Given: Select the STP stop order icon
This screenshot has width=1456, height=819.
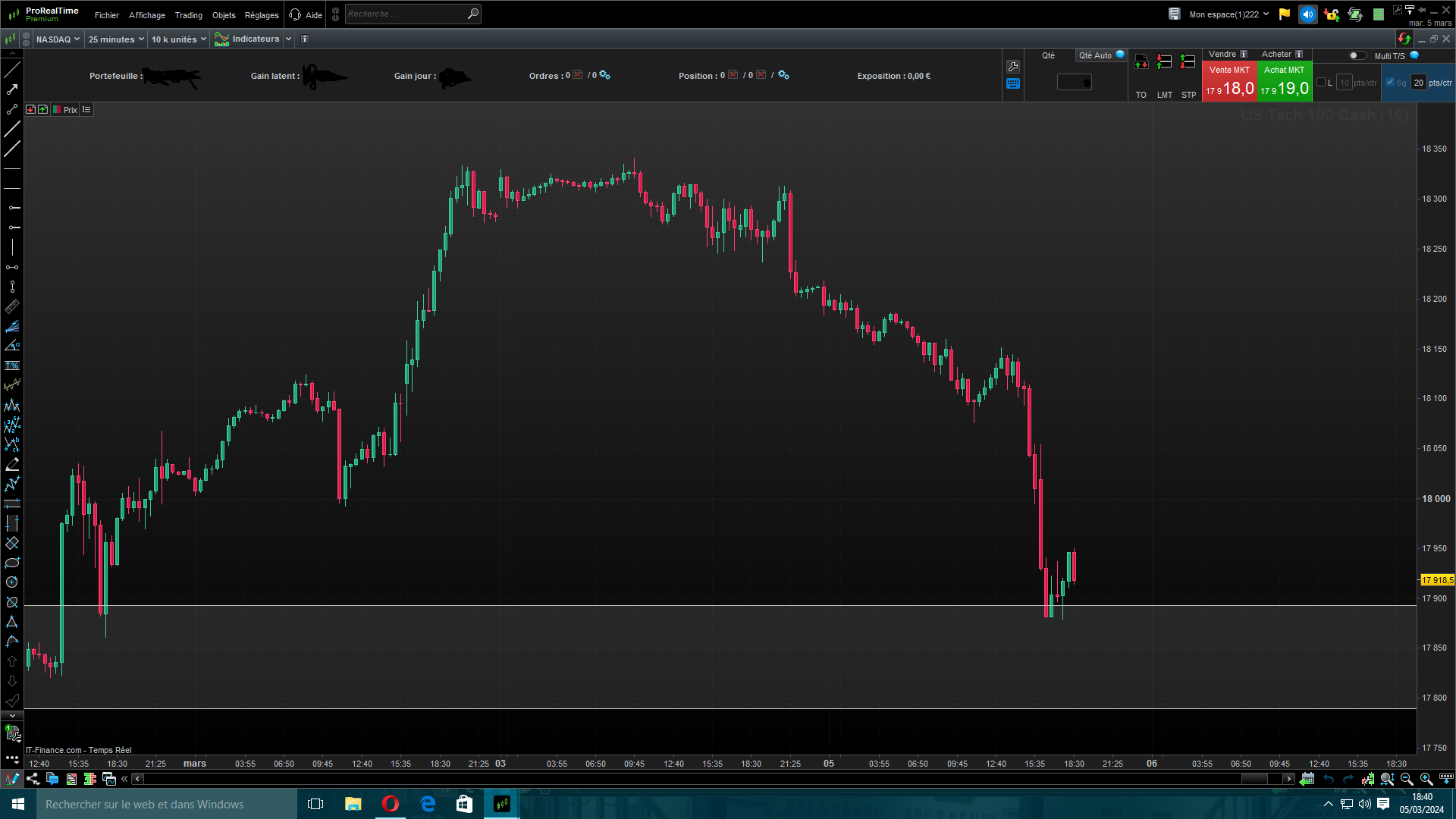Looking at the screenshot, I should pyautogui.click(x=1188, y=62).
